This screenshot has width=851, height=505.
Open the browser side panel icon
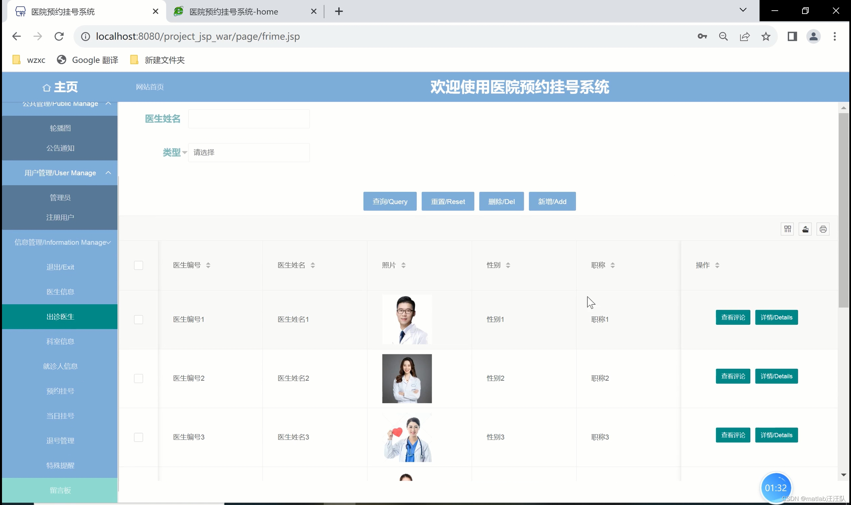(792, 37)
